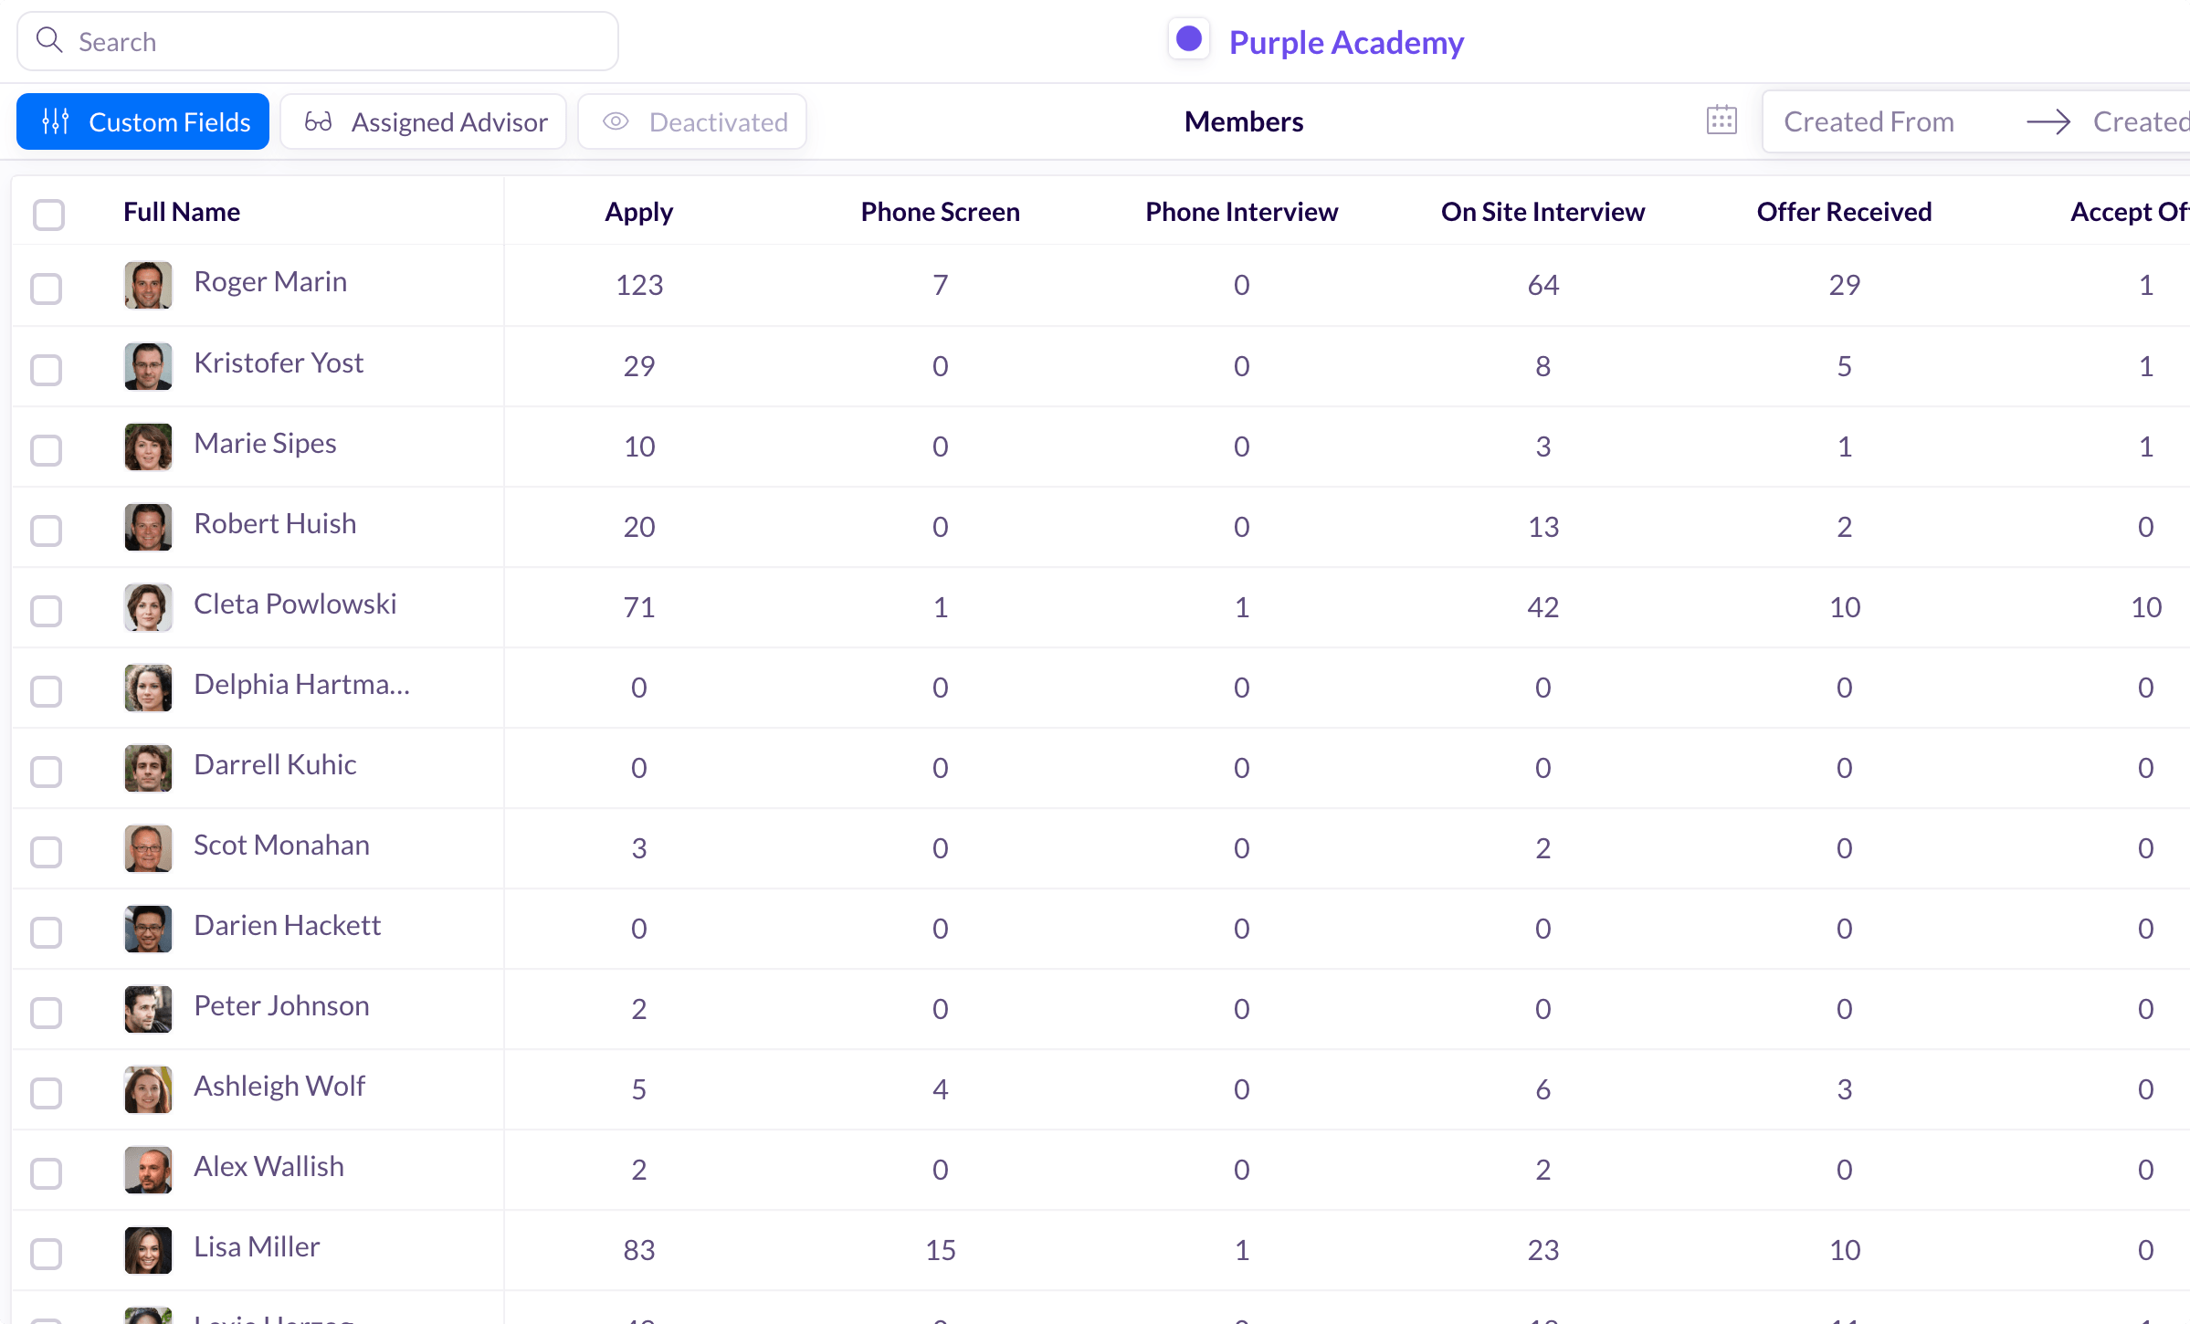Click the purple circle logo beside Purple Academy
Image resolution: width=2190 pixels, height=1324 pixels.
(x=1188, y=38)
